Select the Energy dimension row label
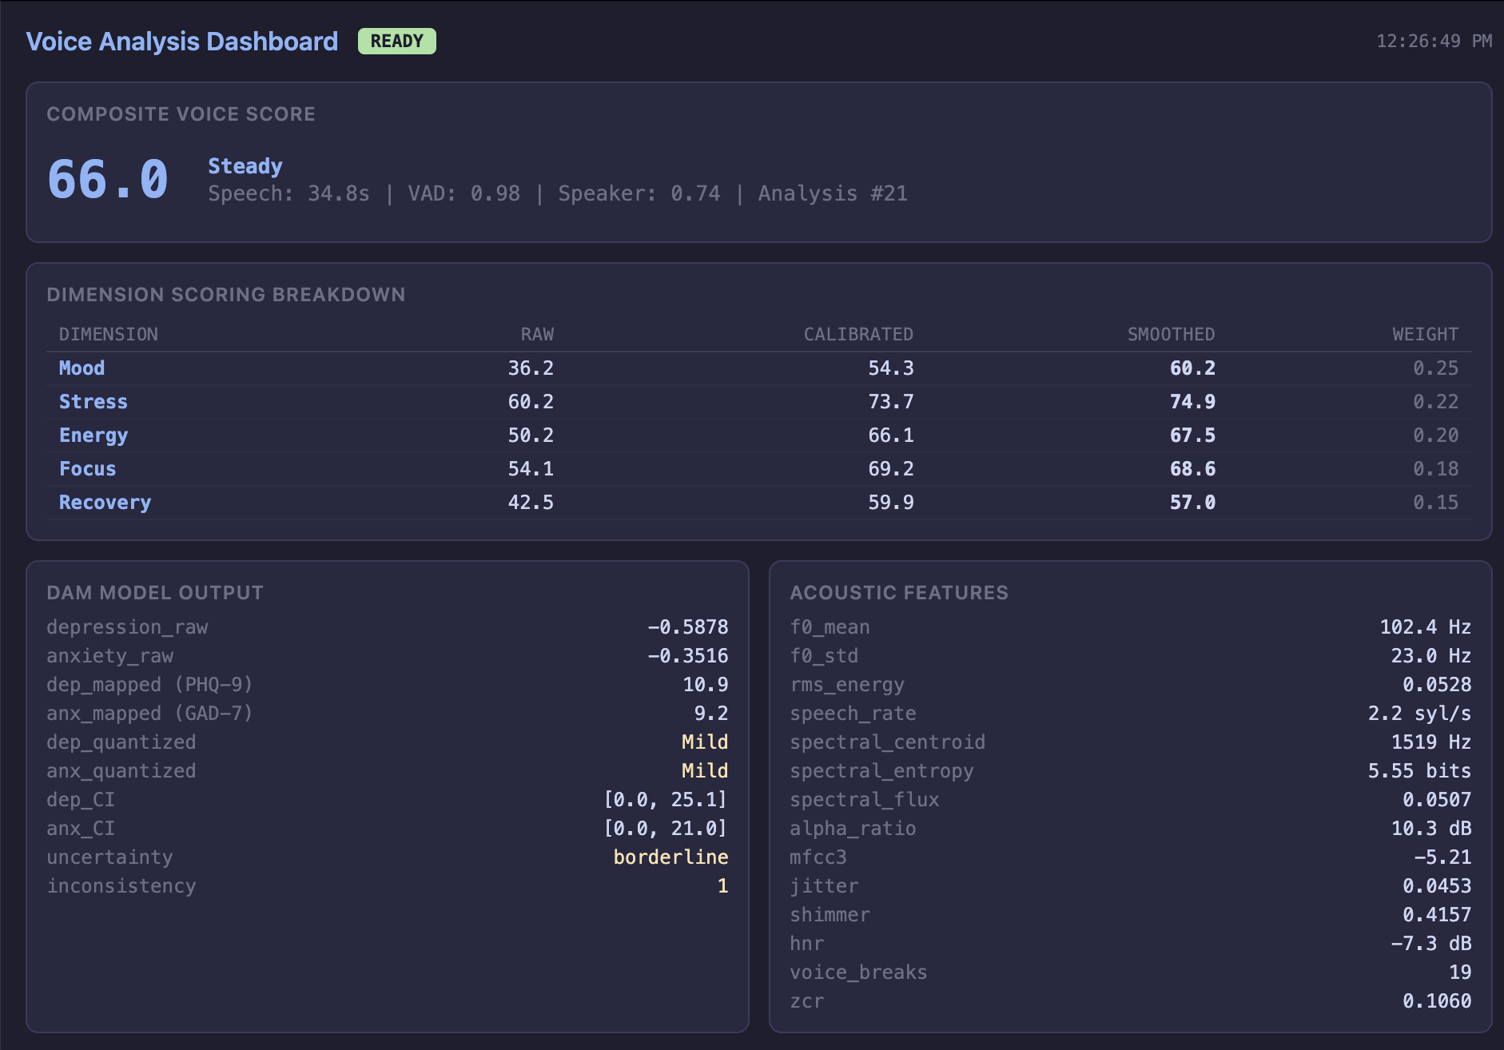Image resolution: width=1504 pixels, height=1050 pixels. [x=94, y=436]
